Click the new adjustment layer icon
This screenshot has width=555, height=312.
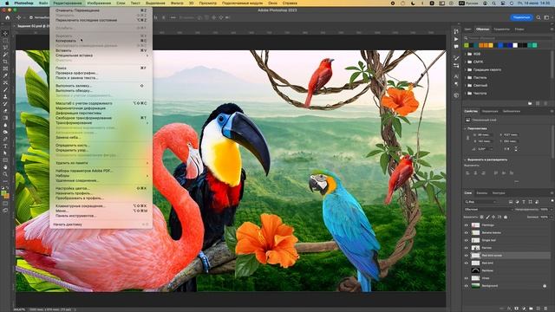pyautogui.click(x=524, y=309)
